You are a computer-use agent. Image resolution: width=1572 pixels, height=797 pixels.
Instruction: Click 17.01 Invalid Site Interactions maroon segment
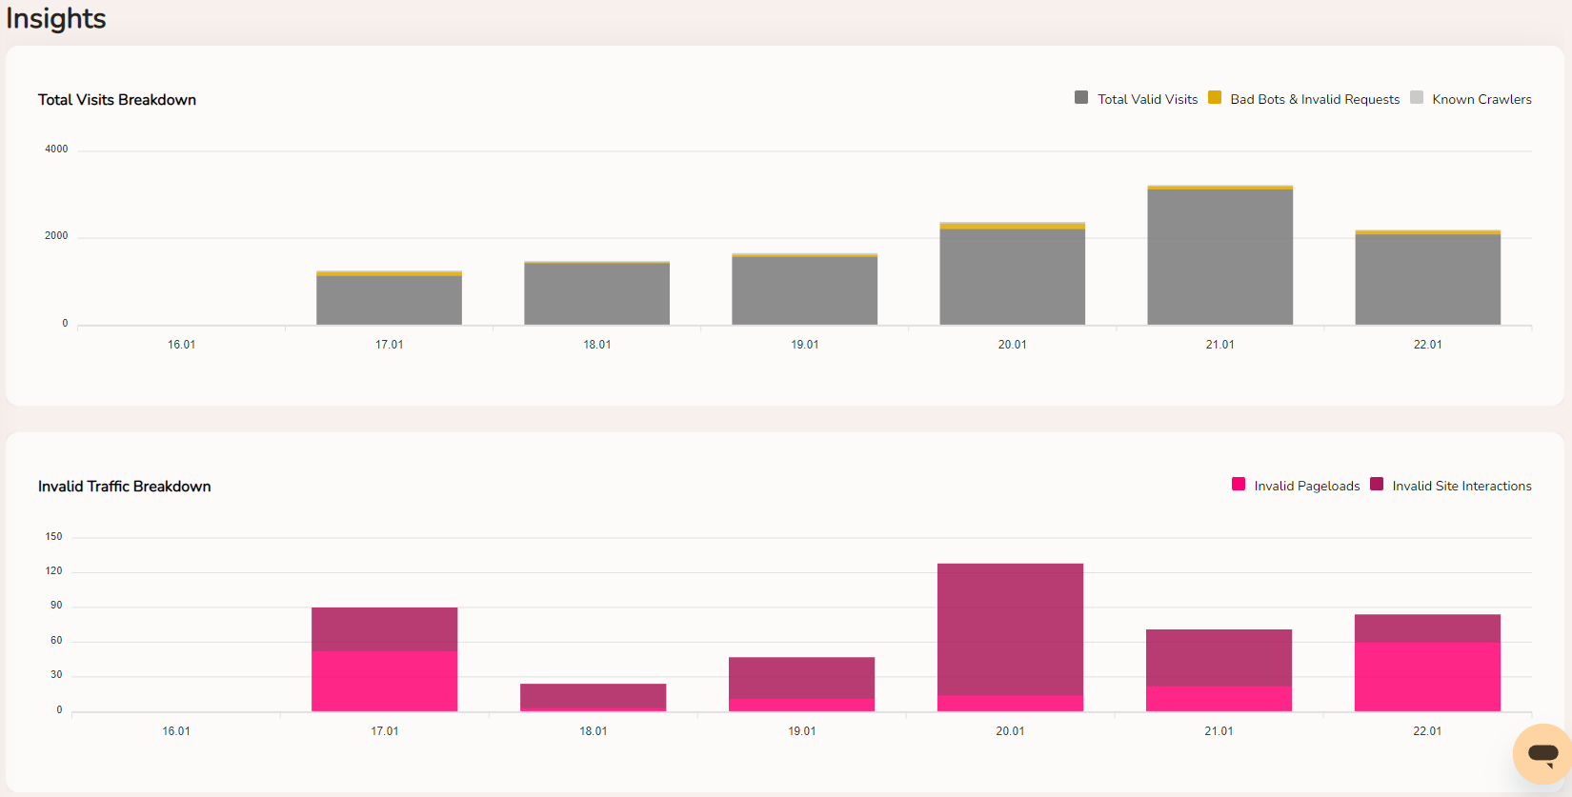(384, 629)
